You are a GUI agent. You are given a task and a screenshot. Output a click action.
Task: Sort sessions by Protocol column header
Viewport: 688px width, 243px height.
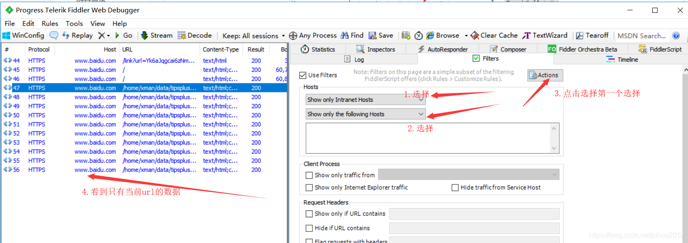[39, 50]
